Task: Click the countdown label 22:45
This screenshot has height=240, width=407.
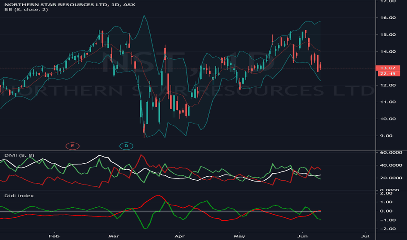Action: (388, 74)
